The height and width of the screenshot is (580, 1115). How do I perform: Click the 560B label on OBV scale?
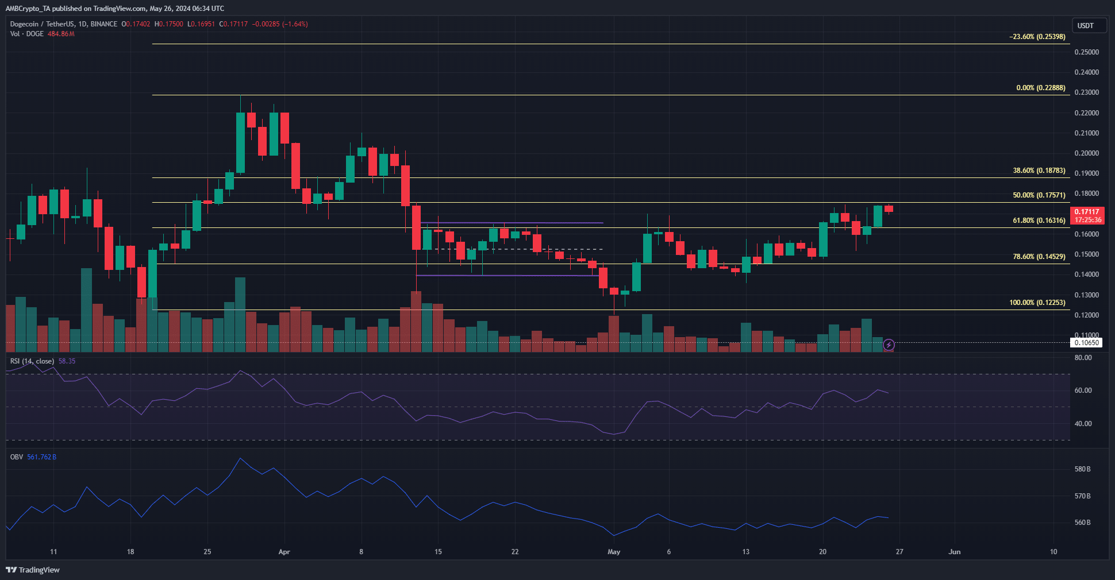click(x=1082, y=523)
